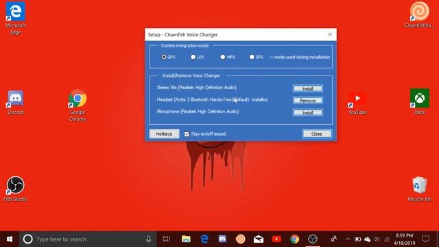439x247 pixels.
Task: Launch Discord from desktop icon
Action: pos(15,102)
